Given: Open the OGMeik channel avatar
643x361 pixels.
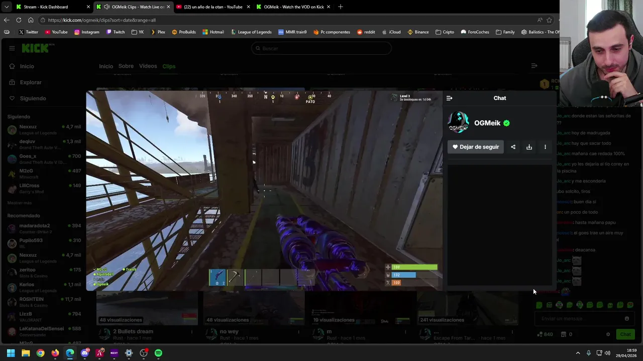Looking at the screenshot, I should 458,123.
